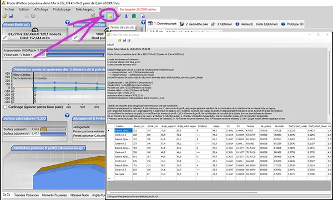Click the Avancement V/(D Rps) blue bar
The height and width of the screenshot is (200, 333).
tap(75, 50)
